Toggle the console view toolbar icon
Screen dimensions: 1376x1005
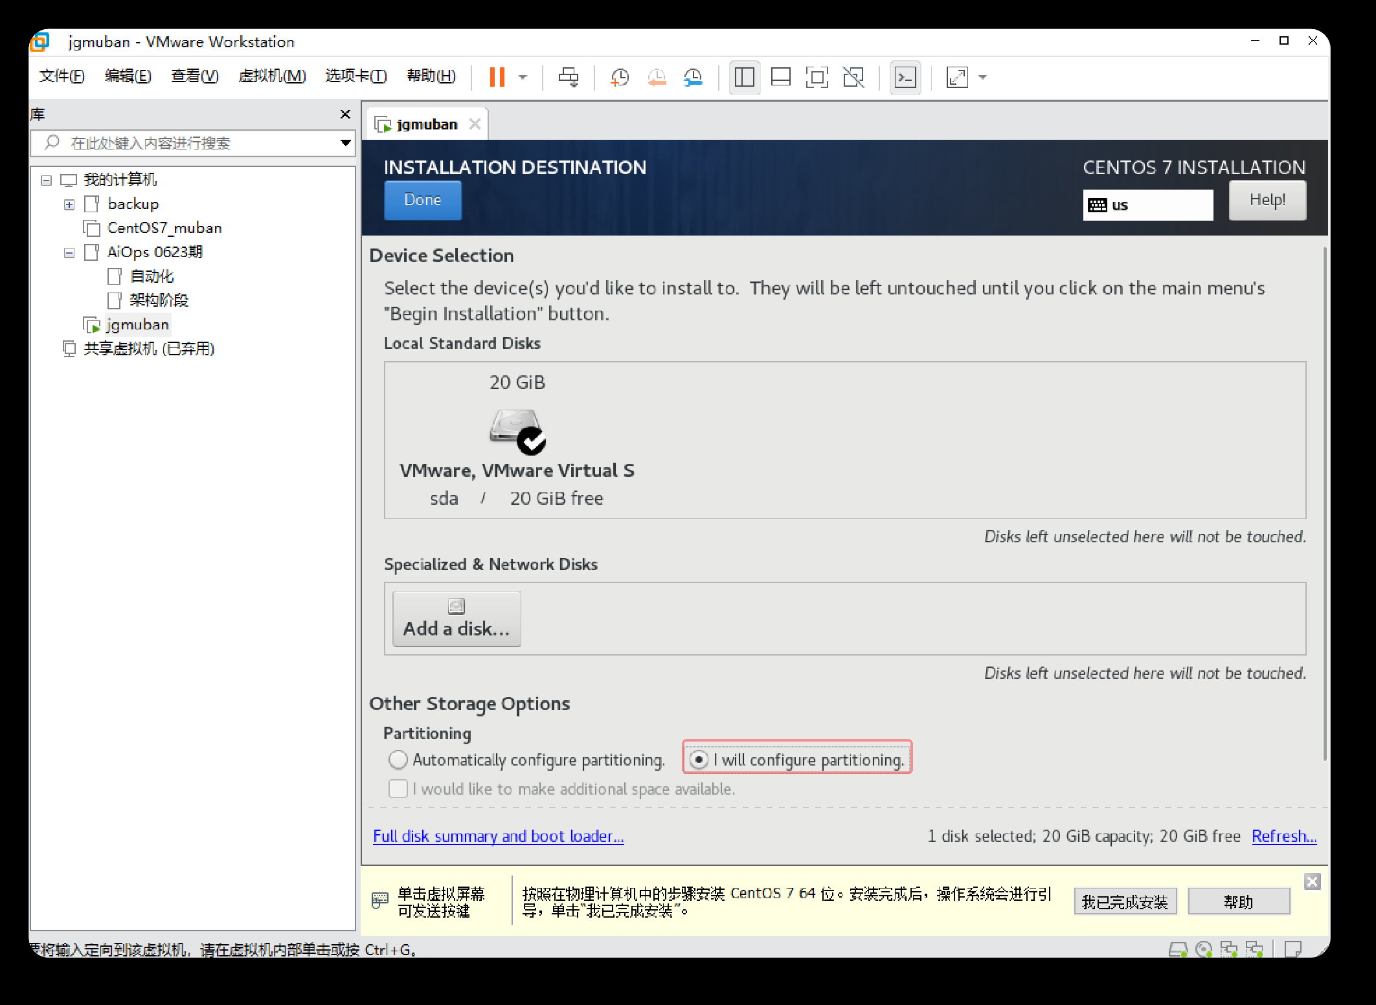(905, 77)
